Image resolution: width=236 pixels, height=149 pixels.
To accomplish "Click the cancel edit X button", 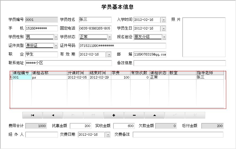I will 195,115.
